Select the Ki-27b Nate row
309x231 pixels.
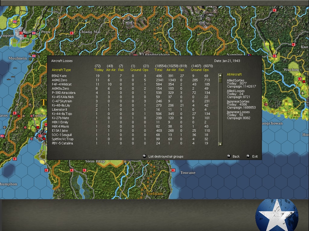(x=131, y=118)
